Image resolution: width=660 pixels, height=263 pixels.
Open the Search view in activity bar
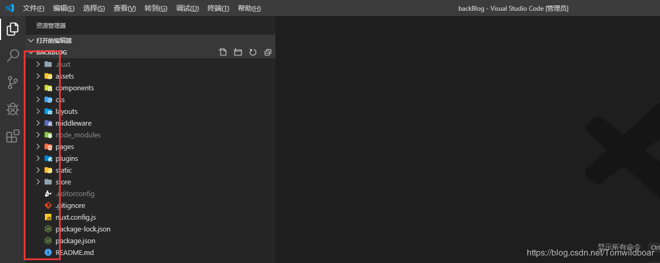tap(12, 56)
